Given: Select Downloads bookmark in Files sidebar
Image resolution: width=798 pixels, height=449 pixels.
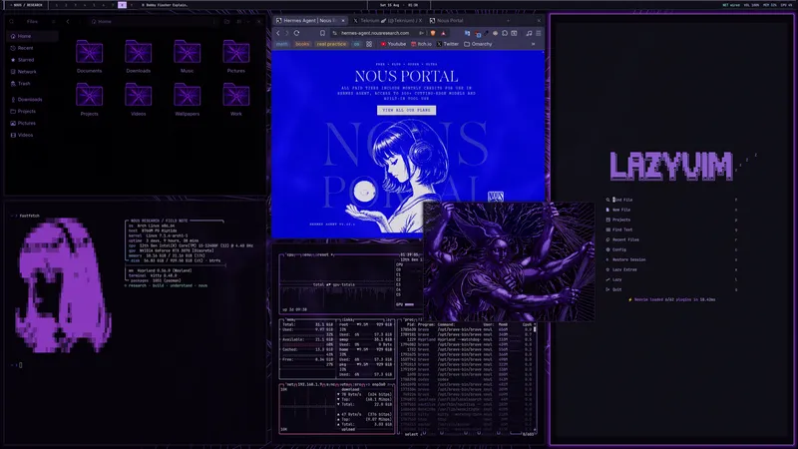Looking at the screenshot, I should [x=33, y=99].
